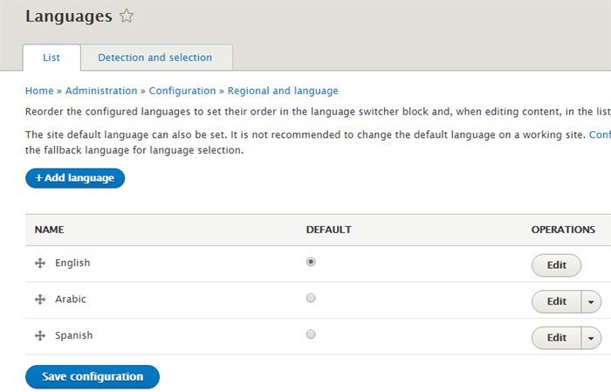Select English as the default language
This screenshot has width=611, height=392.
click(311, 262)
